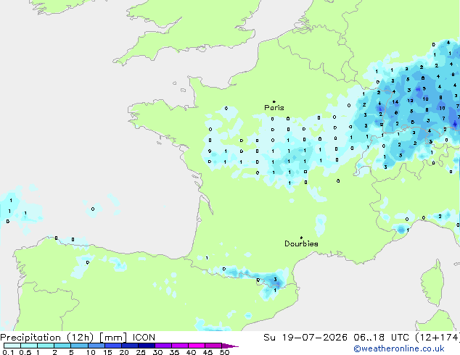Click the legend value "50"
Image resolution: width=460 pixels, height=355 pixels.
point(225,352)
